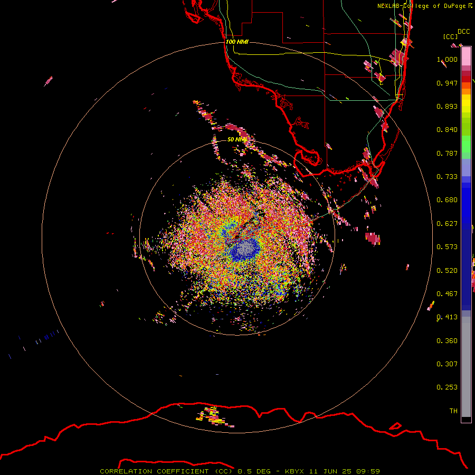The height and width of the screenshot is (475, 475).
Task: Click the 0.307 color scale label
Action: pyautogui.click(x=447, y=364)
